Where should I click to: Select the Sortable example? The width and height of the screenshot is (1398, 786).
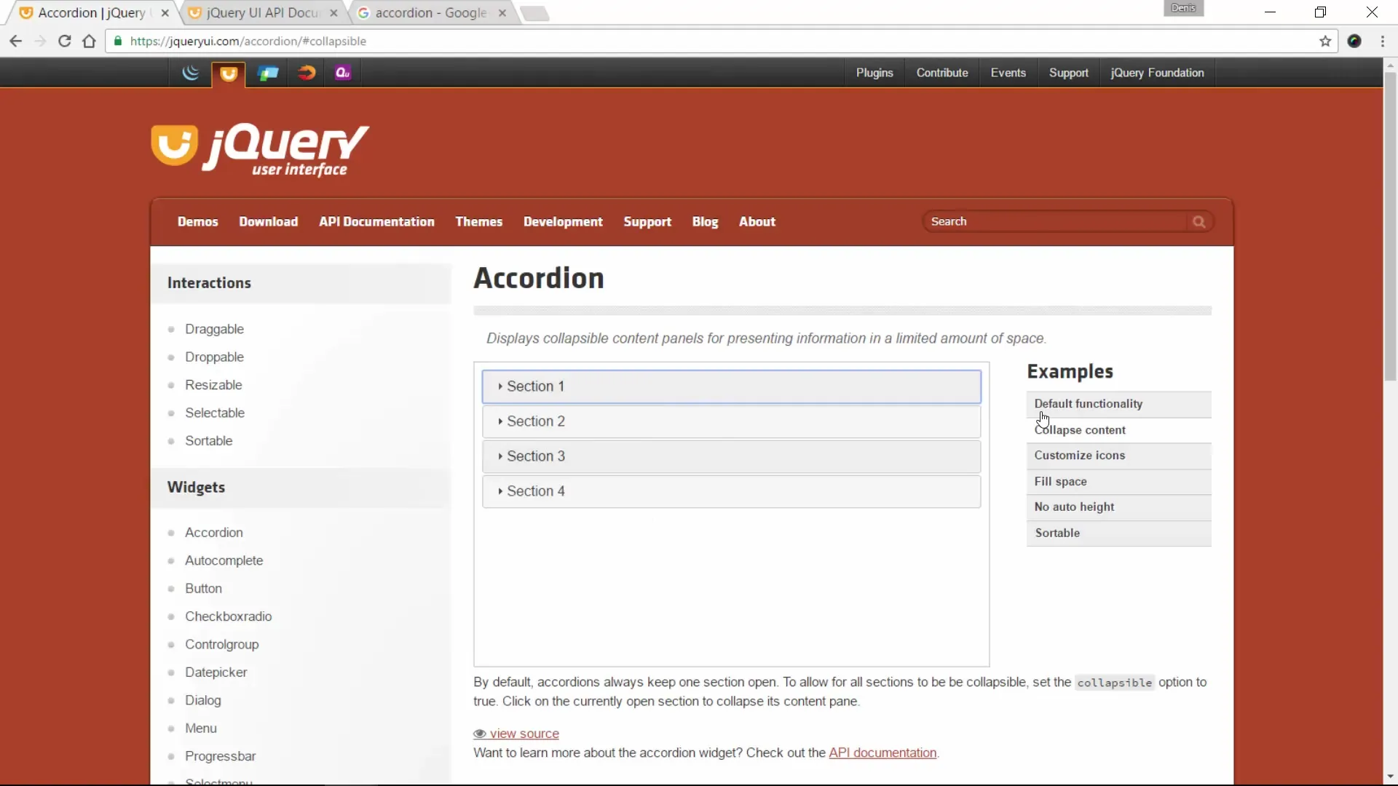[1118, 533]
